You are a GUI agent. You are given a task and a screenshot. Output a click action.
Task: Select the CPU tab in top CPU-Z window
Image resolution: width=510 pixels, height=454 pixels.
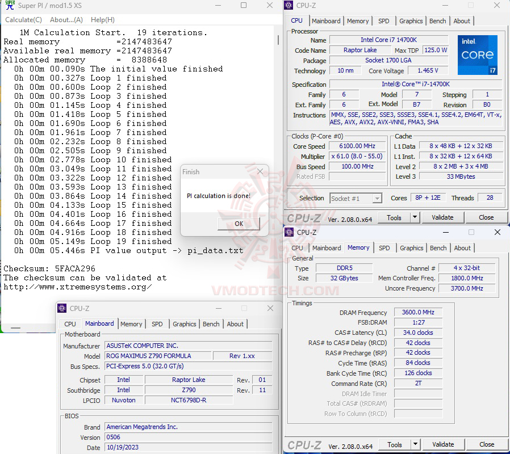(x=296, y=20)
